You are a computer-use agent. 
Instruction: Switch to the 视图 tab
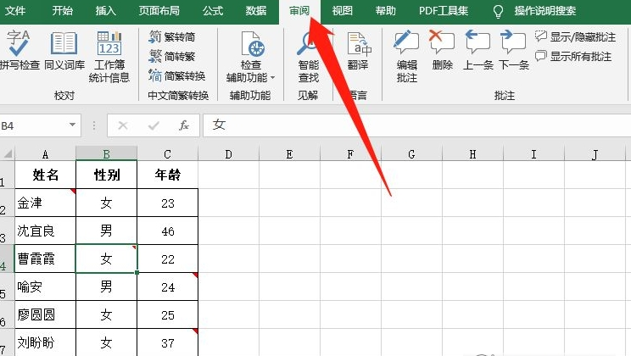(343, 11)
